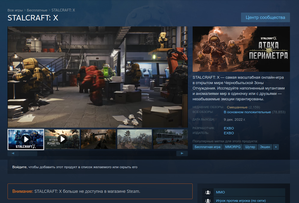Click the release date 9 дек. 2022 г.

tap(235, 120)
